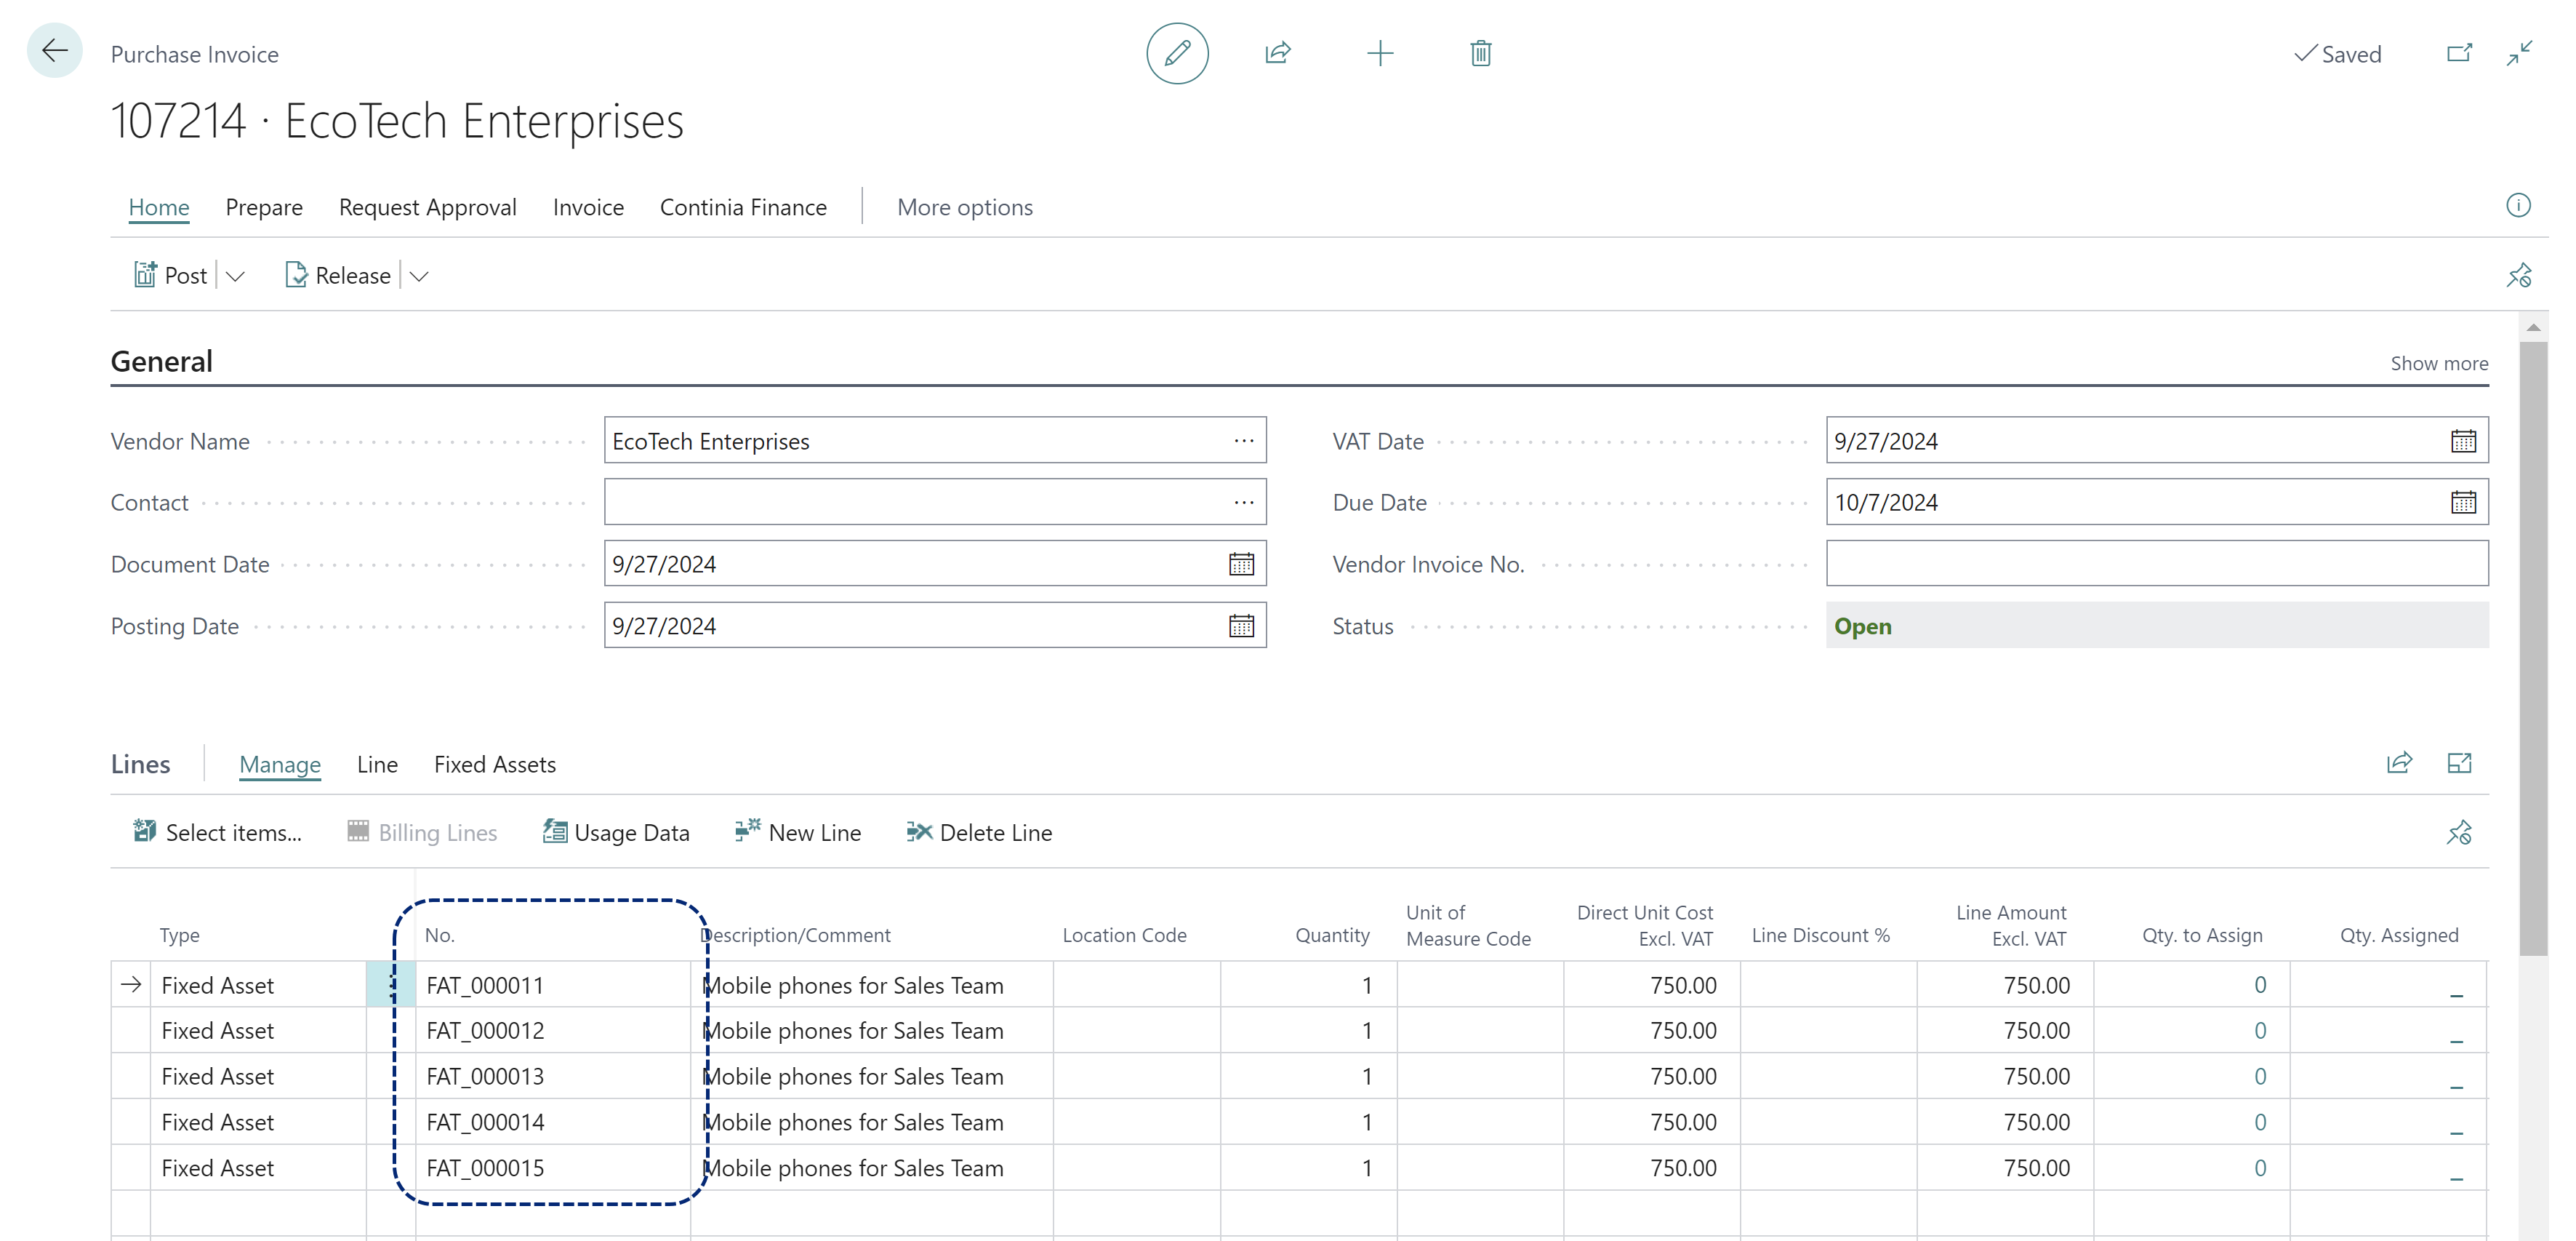Pin the Home action bar
Screen dimensions: 2576x1241
2518,275
